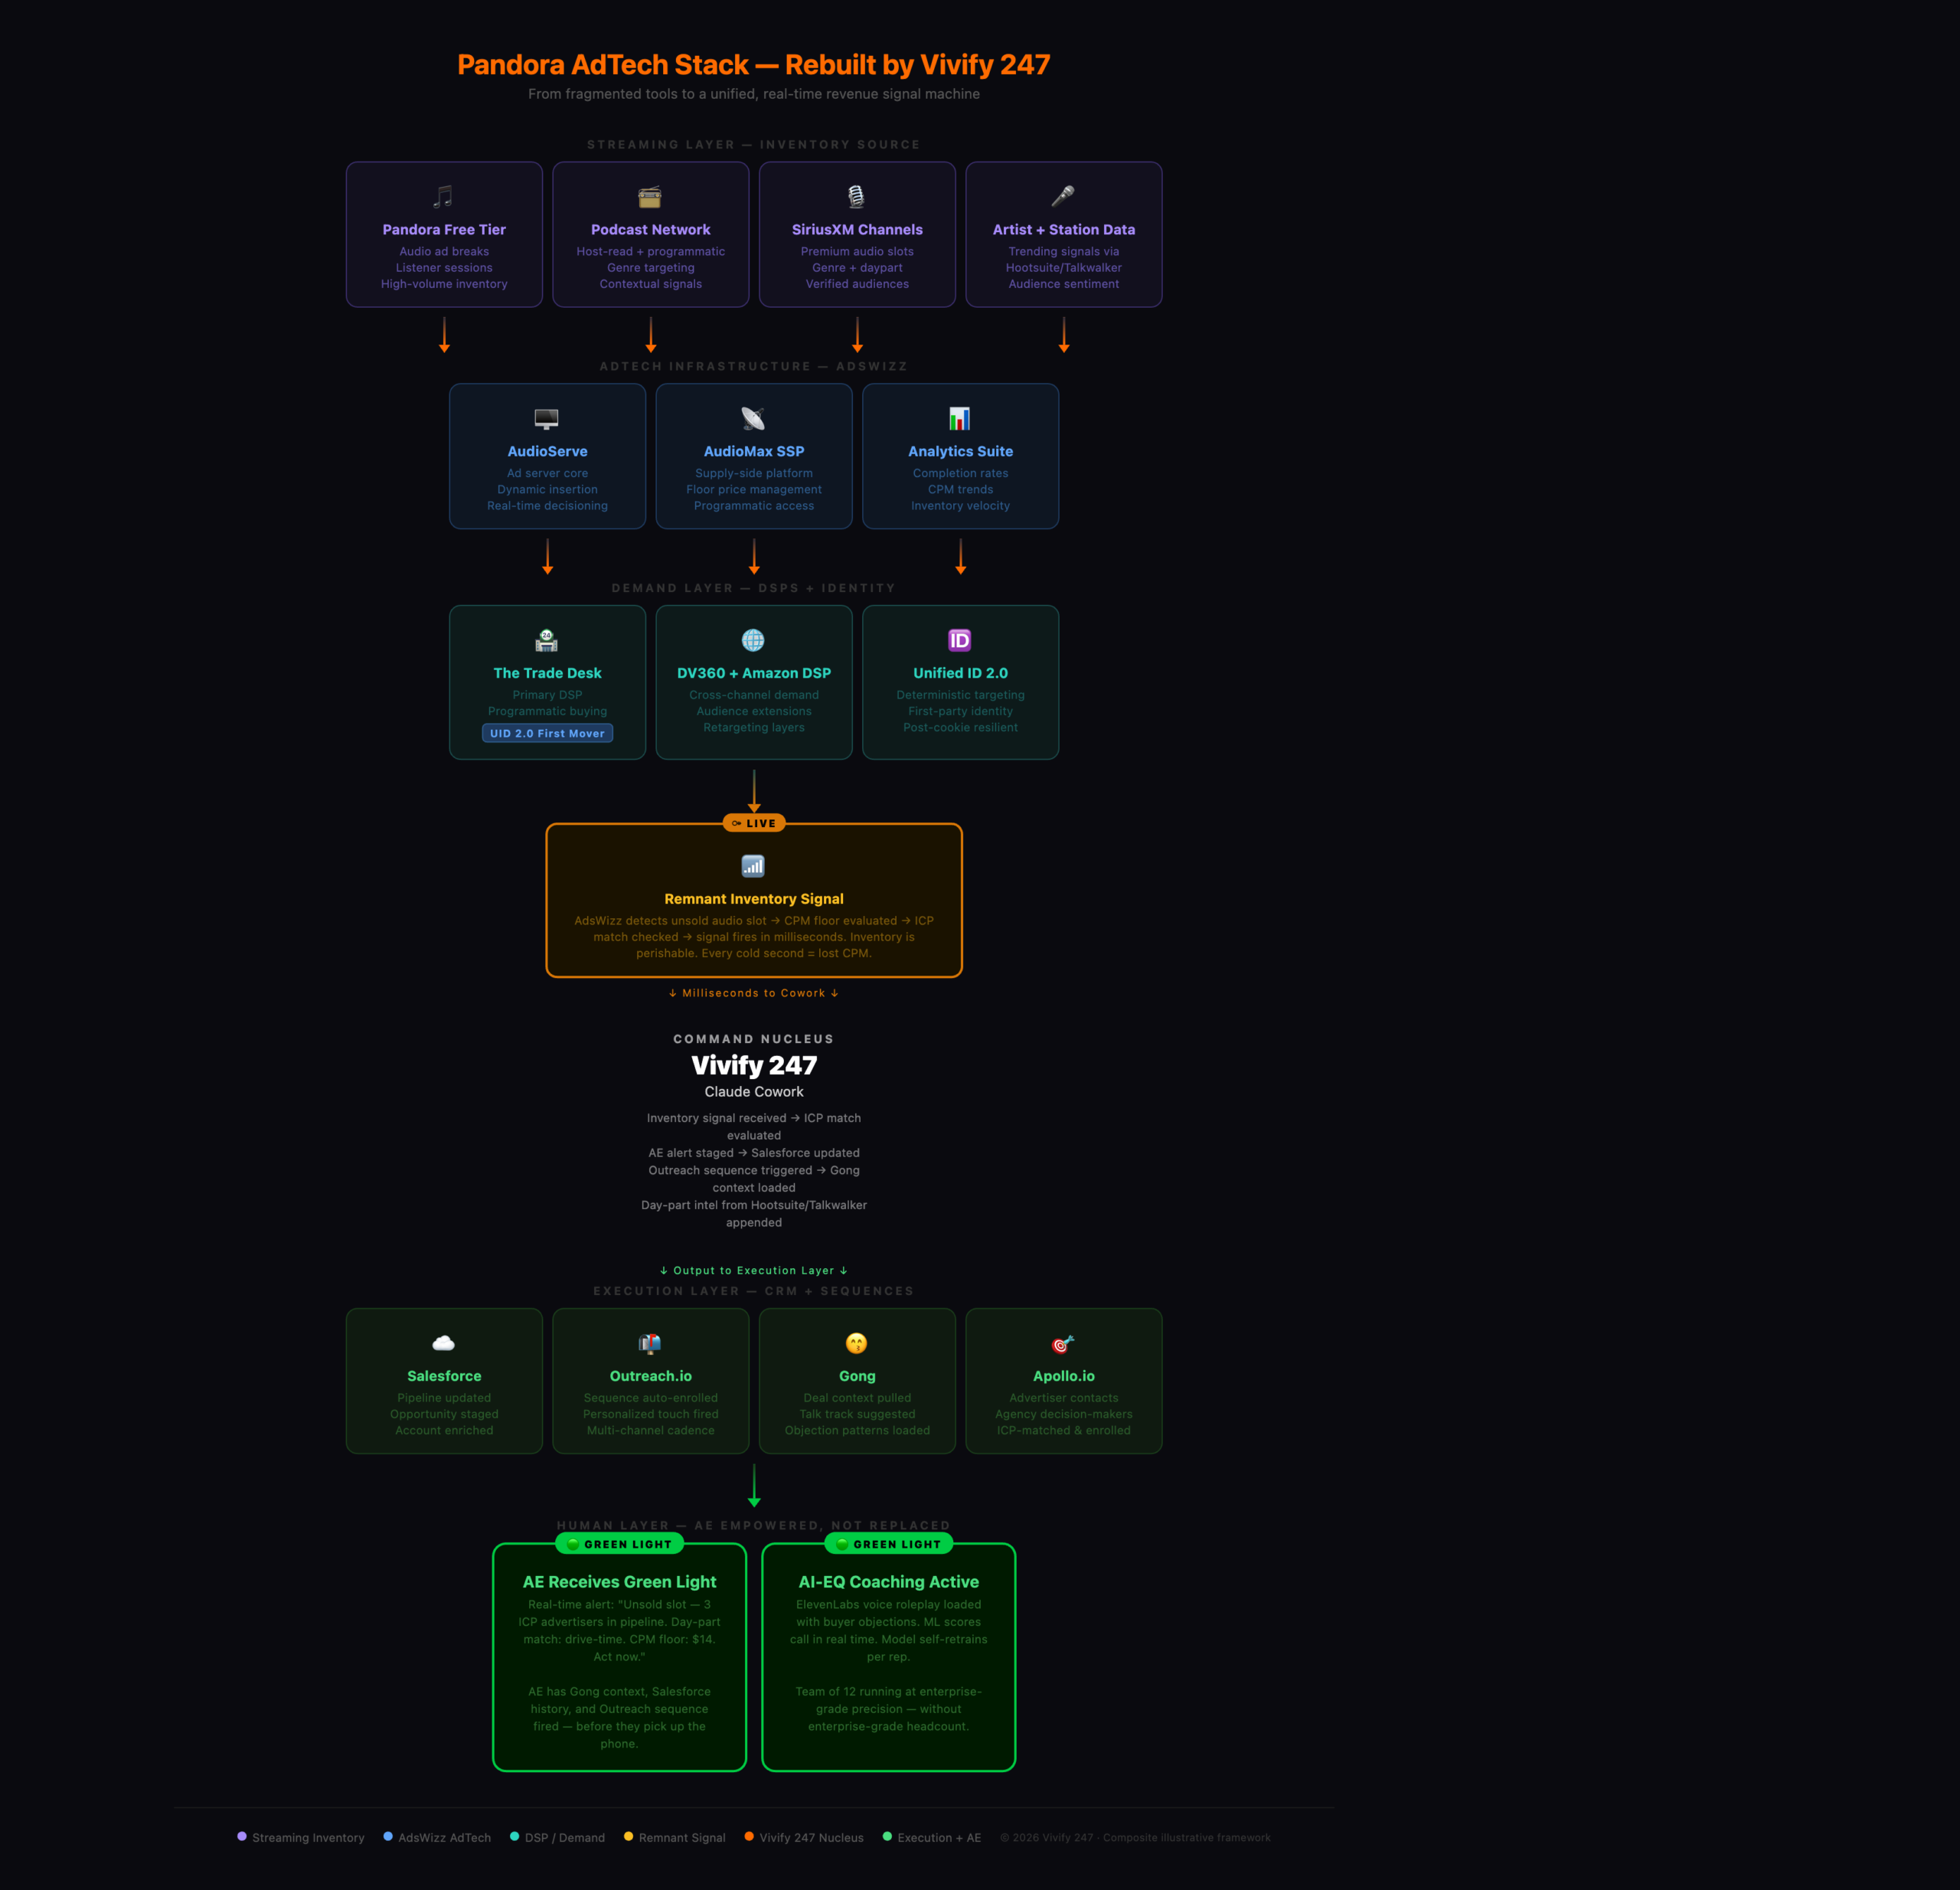Click GREEN LIGHT badge on AI-EQ Coaching Active
The height and width of the screenshot is (1890, 1960).
[x=889, y=1544]
